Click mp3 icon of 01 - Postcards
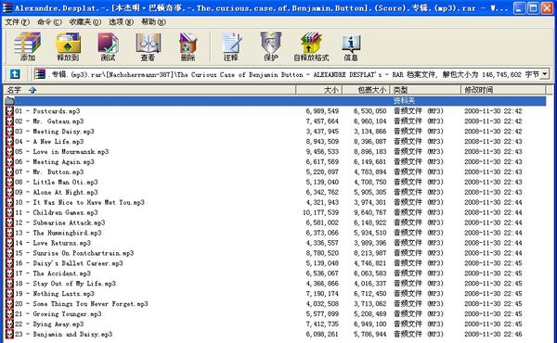557x343 pixels. [9, 111]
